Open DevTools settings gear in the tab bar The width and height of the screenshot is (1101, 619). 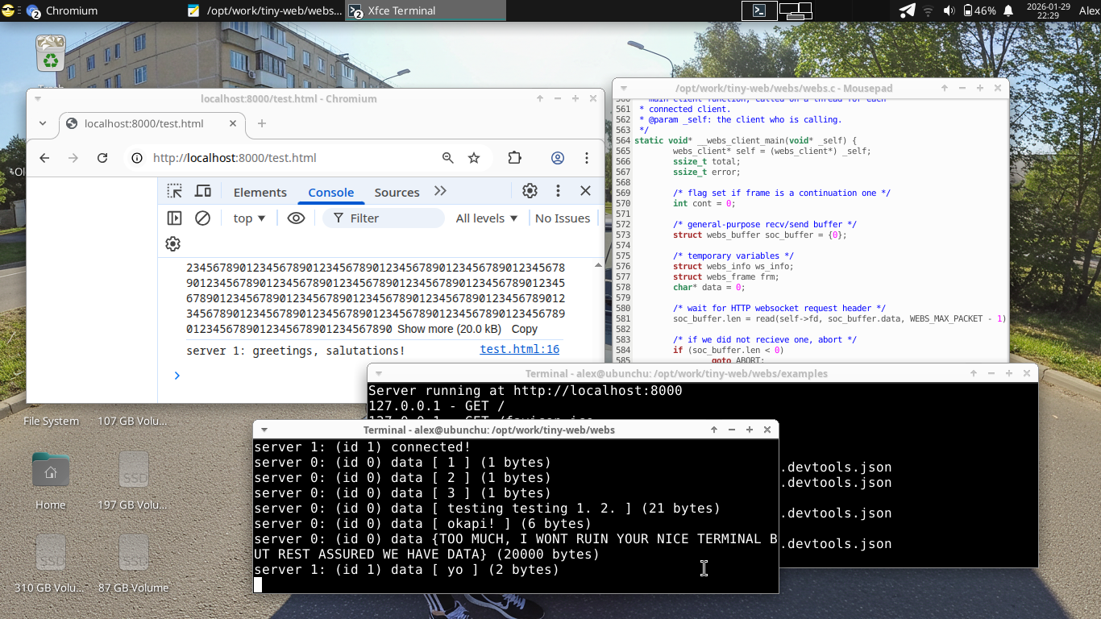[x=530, y=191]
